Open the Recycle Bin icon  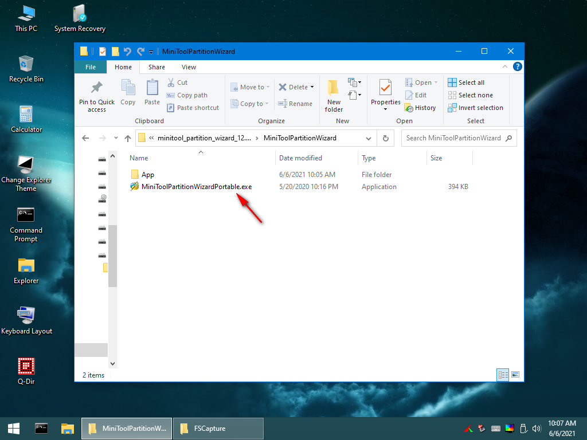coord(26,69)
